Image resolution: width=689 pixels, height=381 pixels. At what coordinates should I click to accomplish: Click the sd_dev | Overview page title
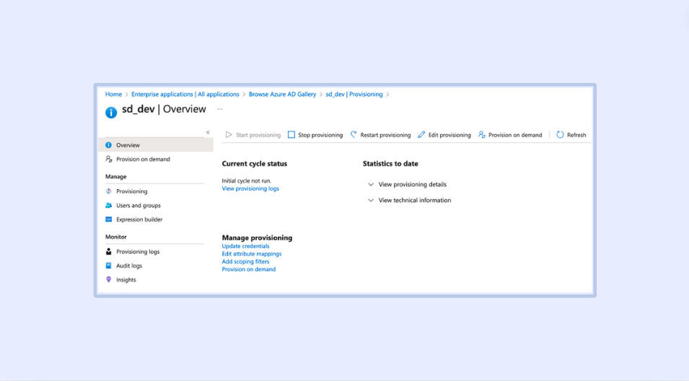[x=164, y=109]
